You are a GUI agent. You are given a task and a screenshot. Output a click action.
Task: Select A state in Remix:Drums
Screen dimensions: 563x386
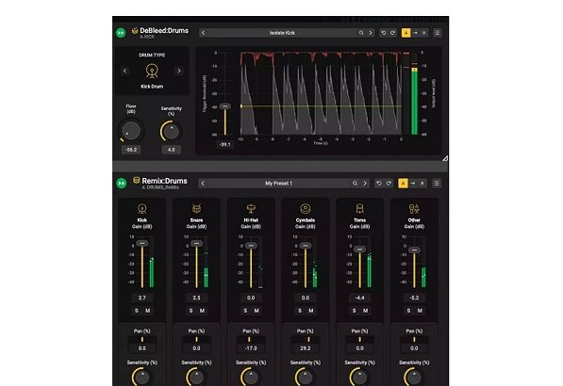pos(403,184)
